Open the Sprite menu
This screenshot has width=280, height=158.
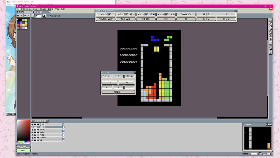(29, 9)
